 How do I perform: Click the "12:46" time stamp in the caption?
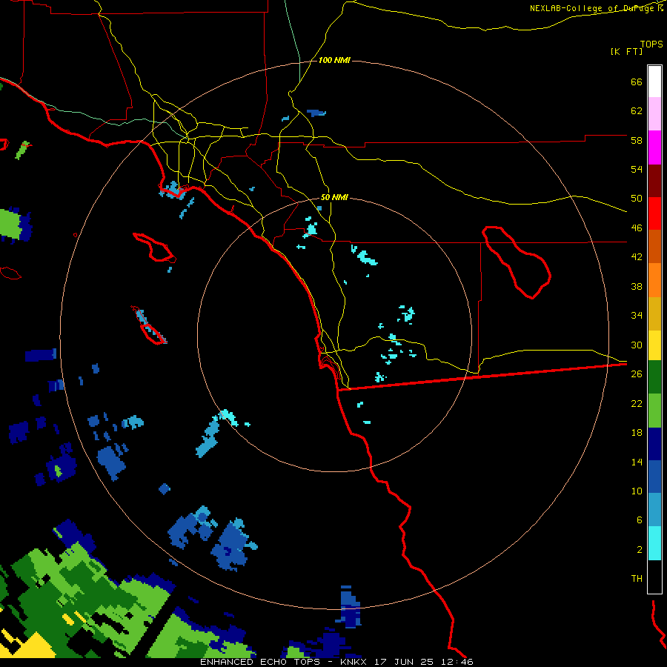[x=457, y=662]
